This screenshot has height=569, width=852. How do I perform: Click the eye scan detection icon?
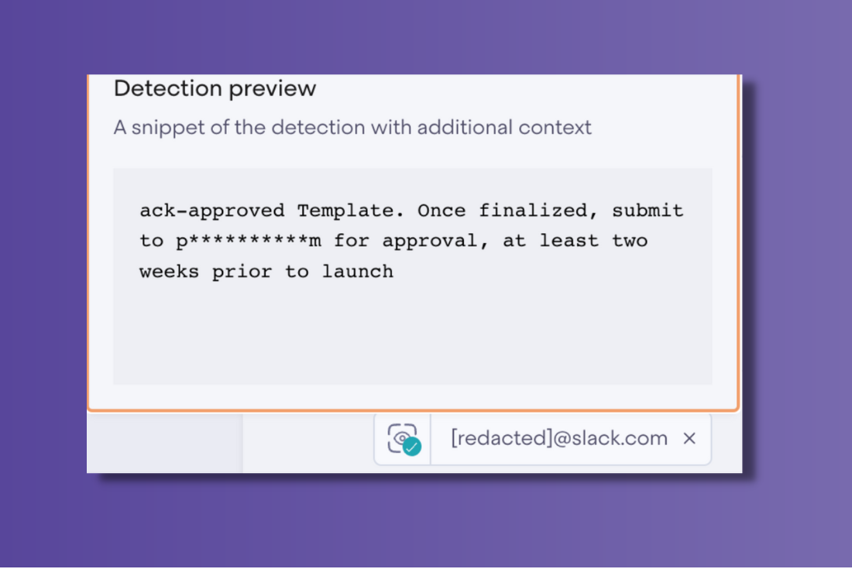[402, 438]
